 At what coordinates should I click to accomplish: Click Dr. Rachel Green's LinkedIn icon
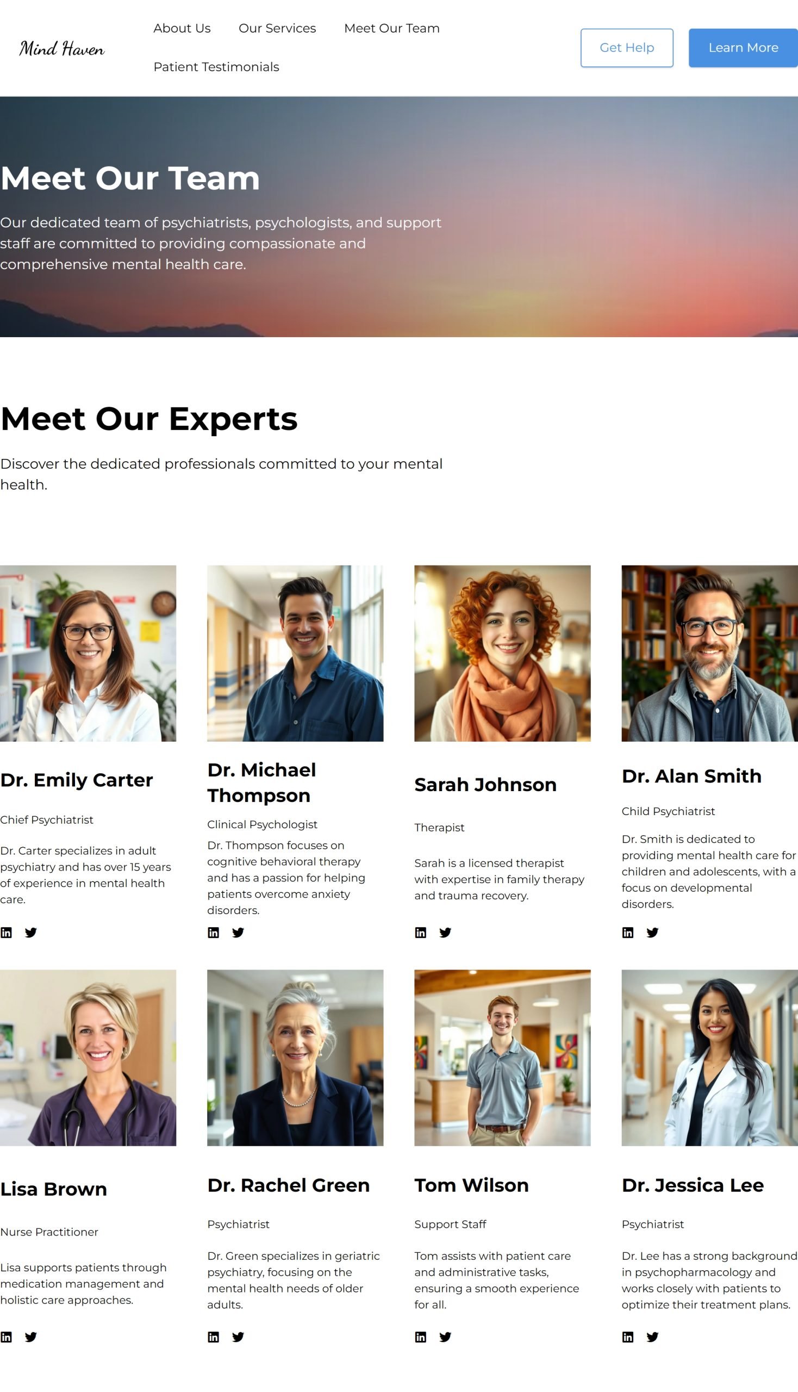point(213,1337)
